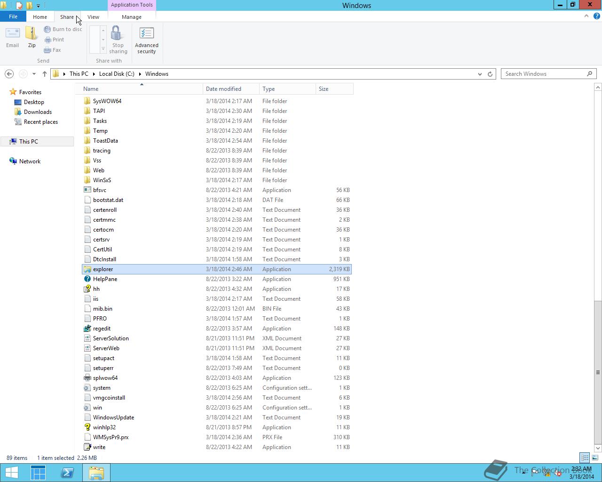Open recent locations dropdown arrow
Viewport: 602px width, 482px height.
(34, 74)
